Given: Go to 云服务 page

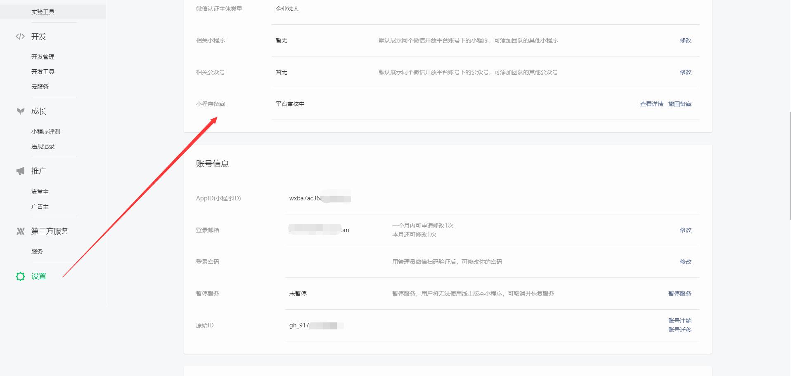Looking at the screenshot, I should [x=40, y=87].
